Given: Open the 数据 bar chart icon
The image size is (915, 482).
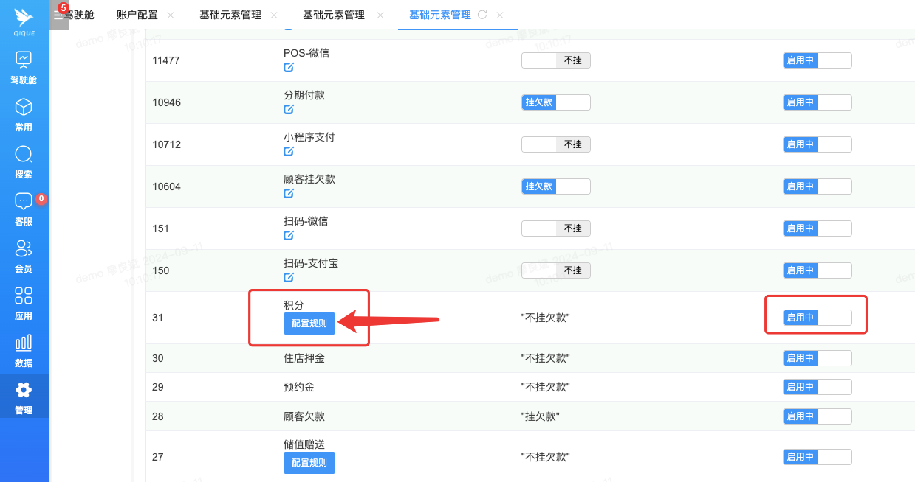Looking at the screenshot, I should pyautogui.click(x=24, y=343).
